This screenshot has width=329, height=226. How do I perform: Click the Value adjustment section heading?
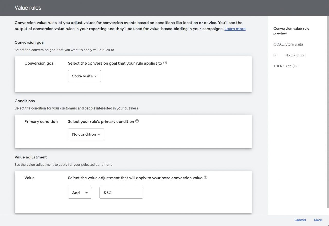click(x=31, y=157)
